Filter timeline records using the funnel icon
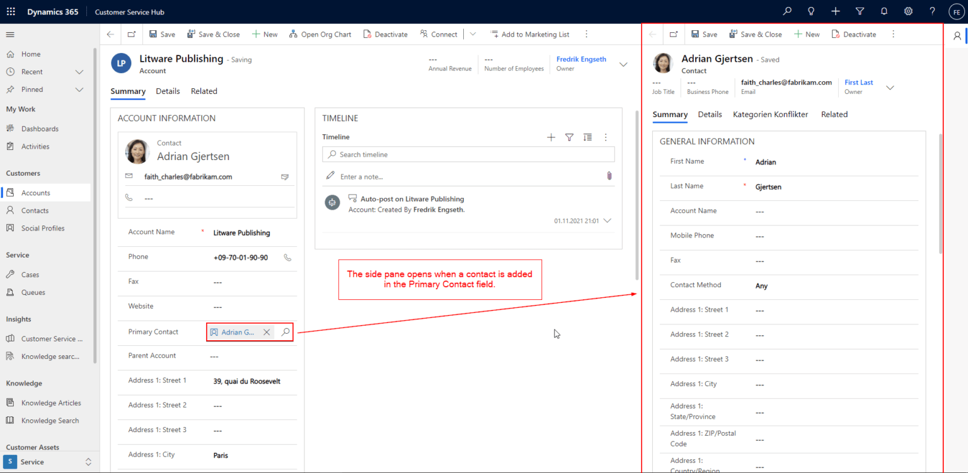This screenshot has width=968, height=473. (x=569, y=137)
